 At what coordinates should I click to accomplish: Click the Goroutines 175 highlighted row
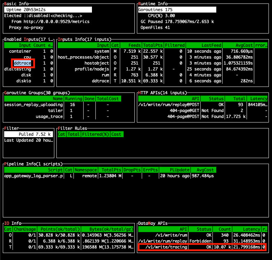point(177,9)
